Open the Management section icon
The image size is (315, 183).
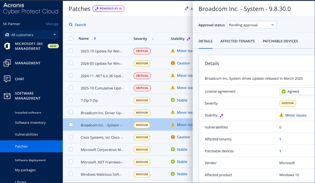pos(7,63)
